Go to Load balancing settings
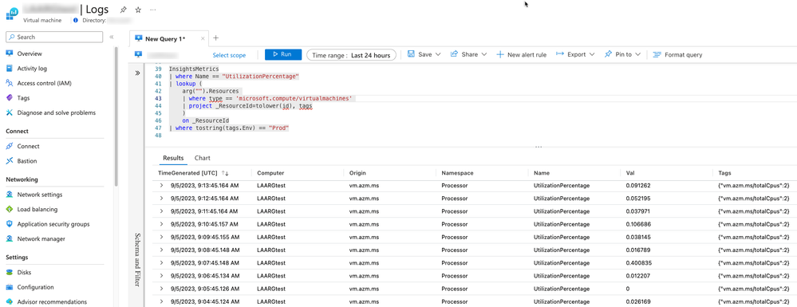The height and width of the screenshot is (307, 797). point(37,209)
